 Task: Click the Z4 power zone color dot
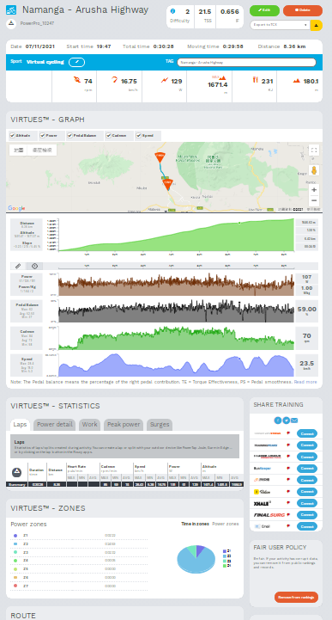[15, 561]
